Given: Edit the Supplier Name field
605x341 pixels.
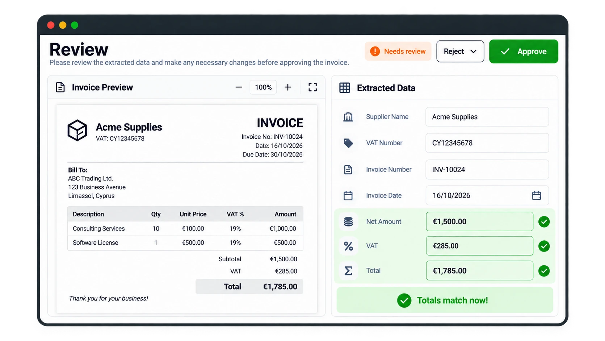Looking at the screenshot, I should click(487, 117).
